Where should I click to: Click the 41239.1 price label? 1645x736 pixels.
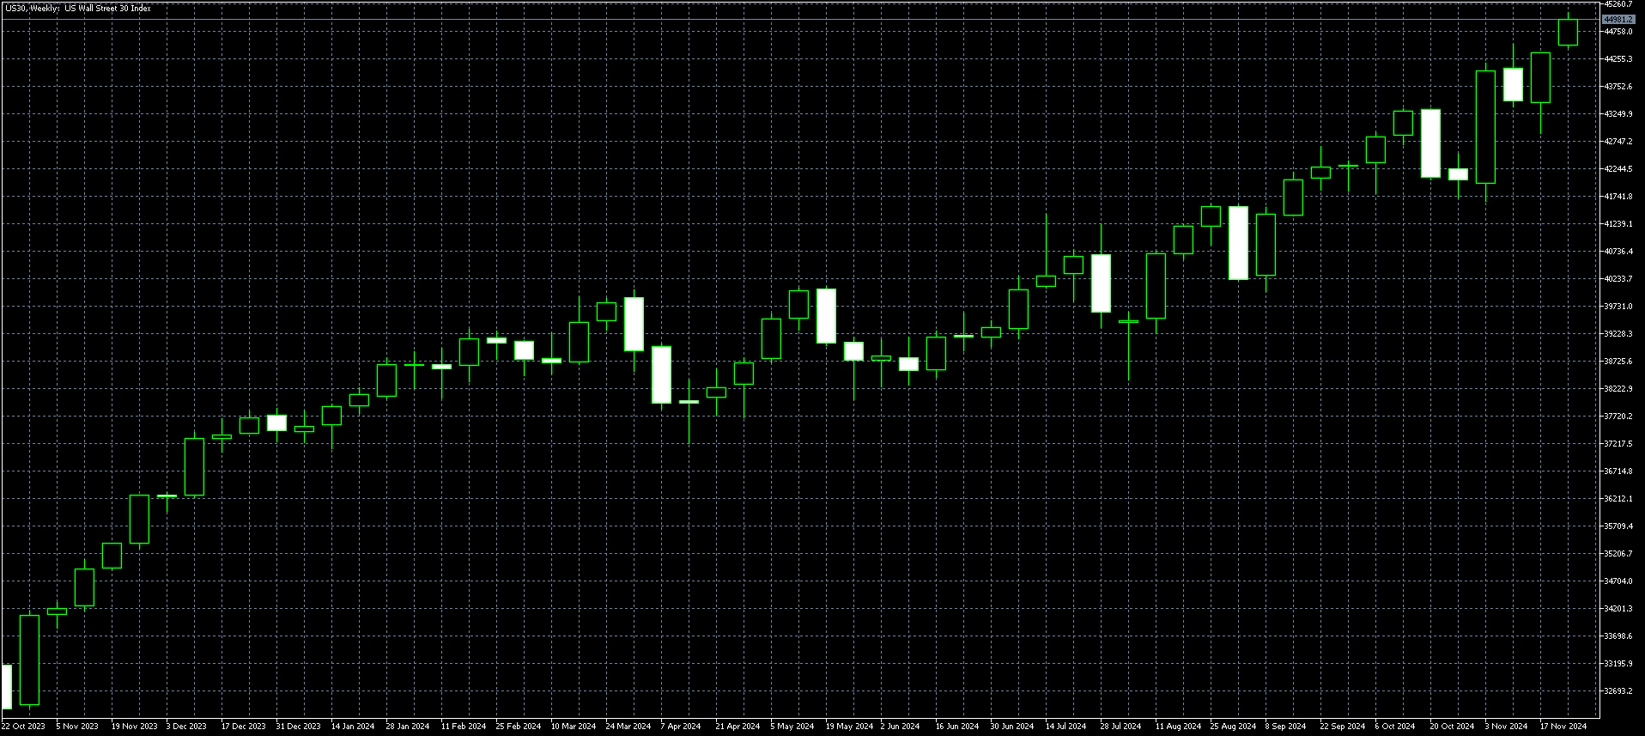tap(1618, 224)
